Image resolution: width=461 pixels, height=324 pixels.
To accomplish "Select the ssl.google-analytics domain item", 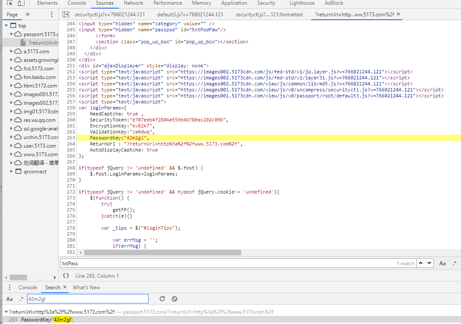I will 41,128.
